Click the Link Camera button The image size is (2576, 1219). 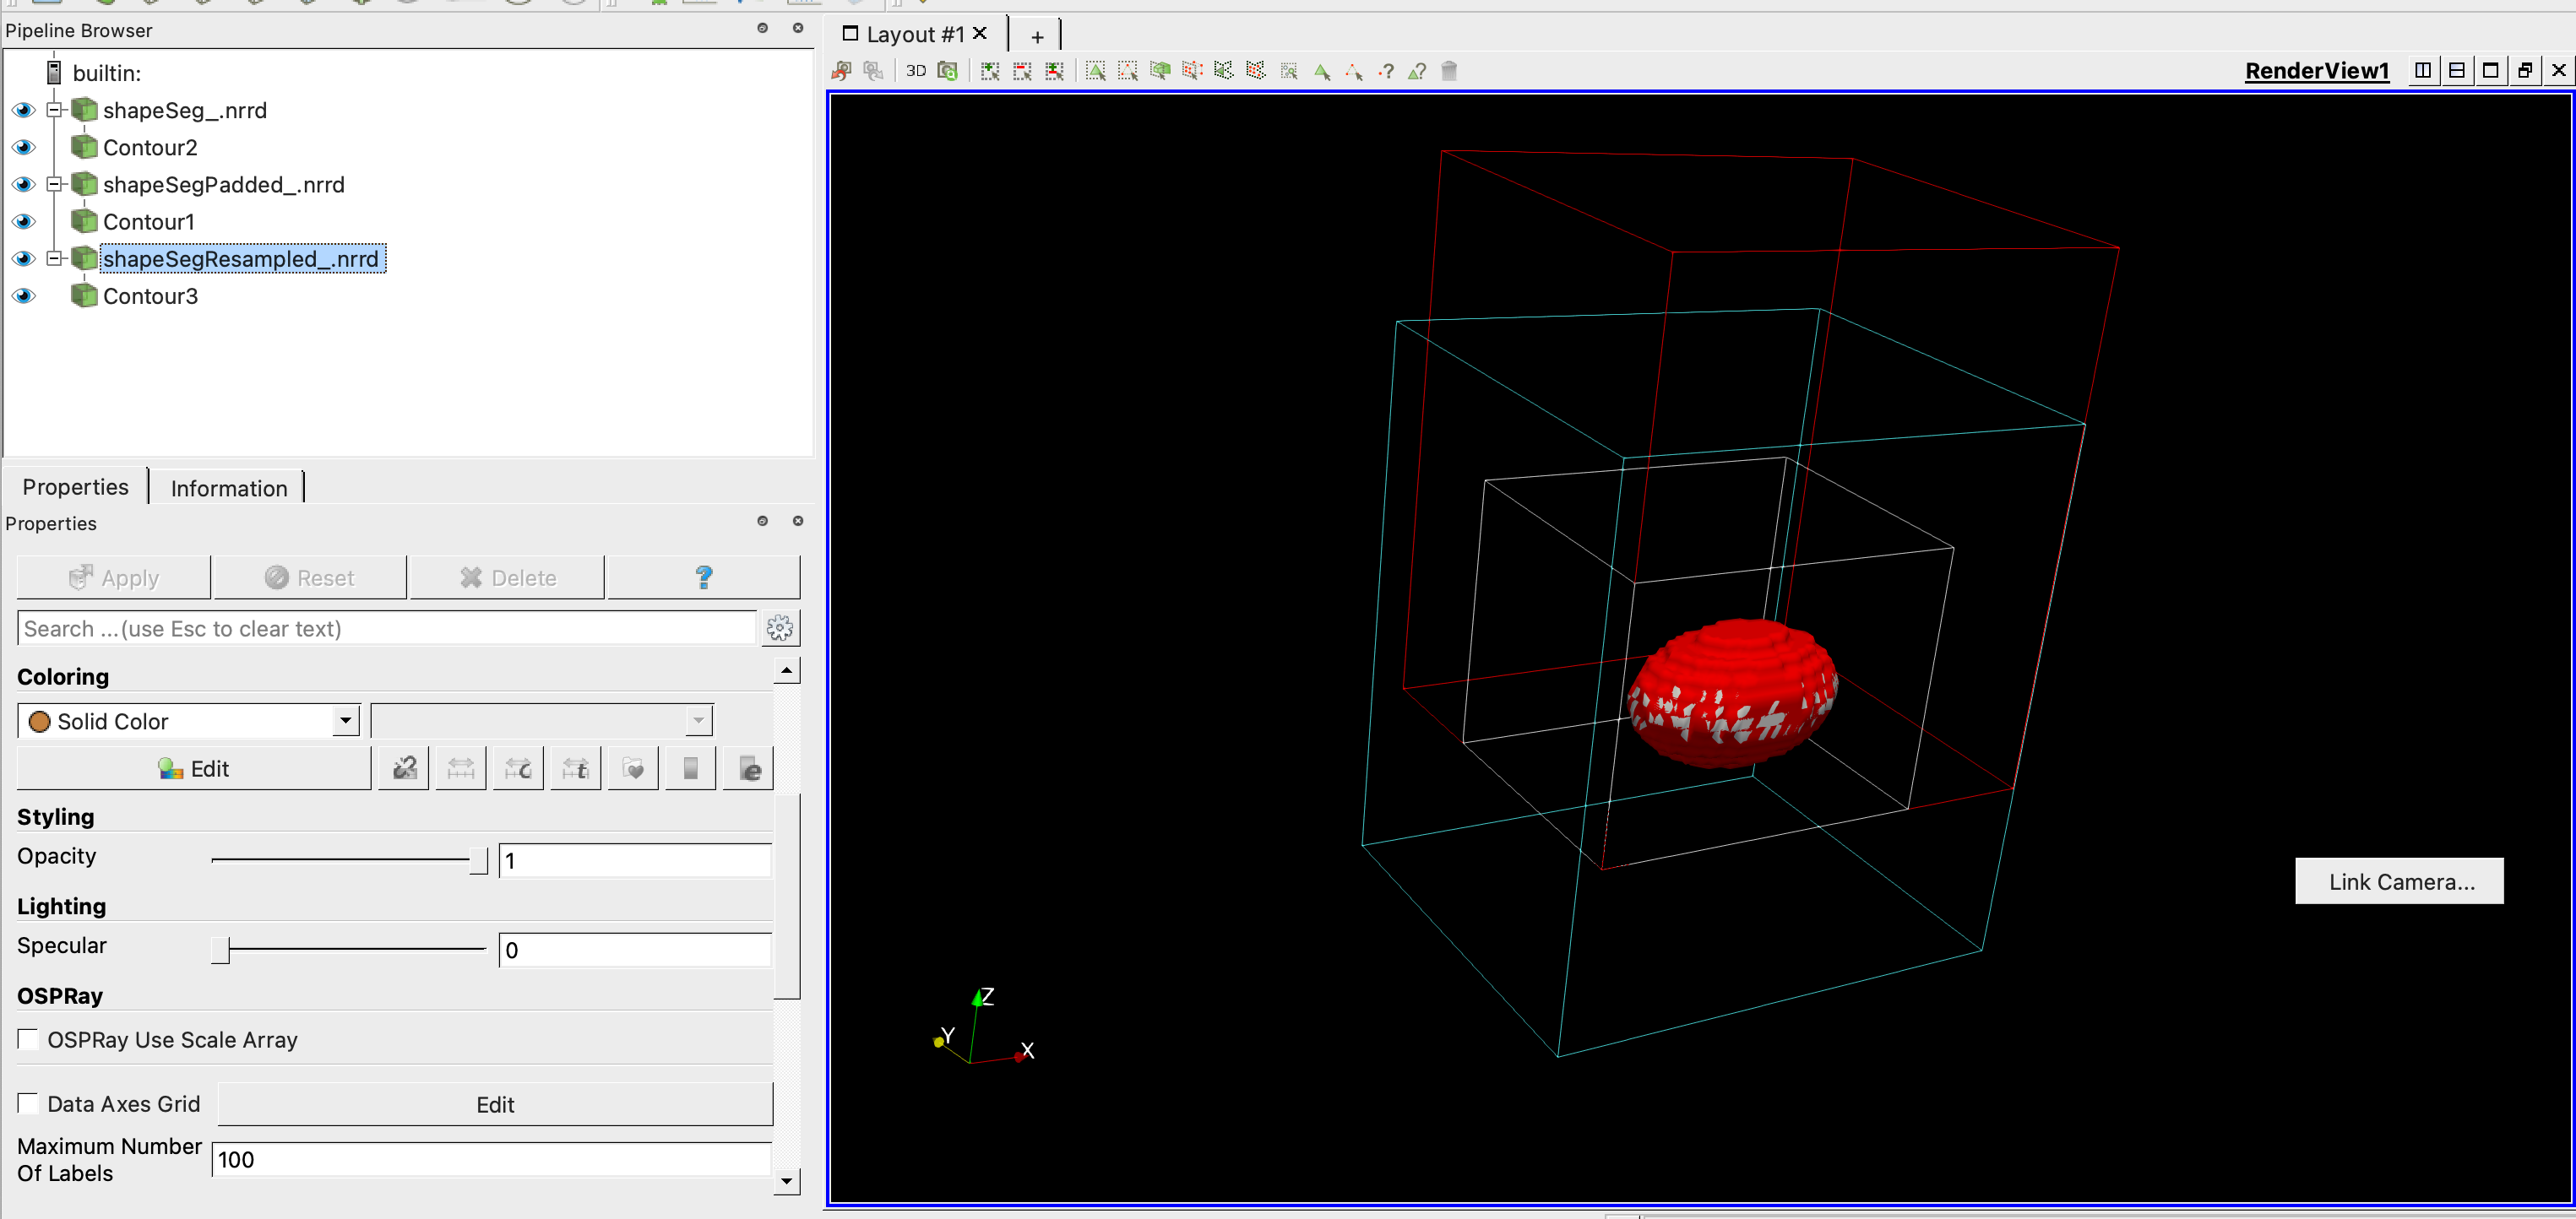pos(2398,881)
